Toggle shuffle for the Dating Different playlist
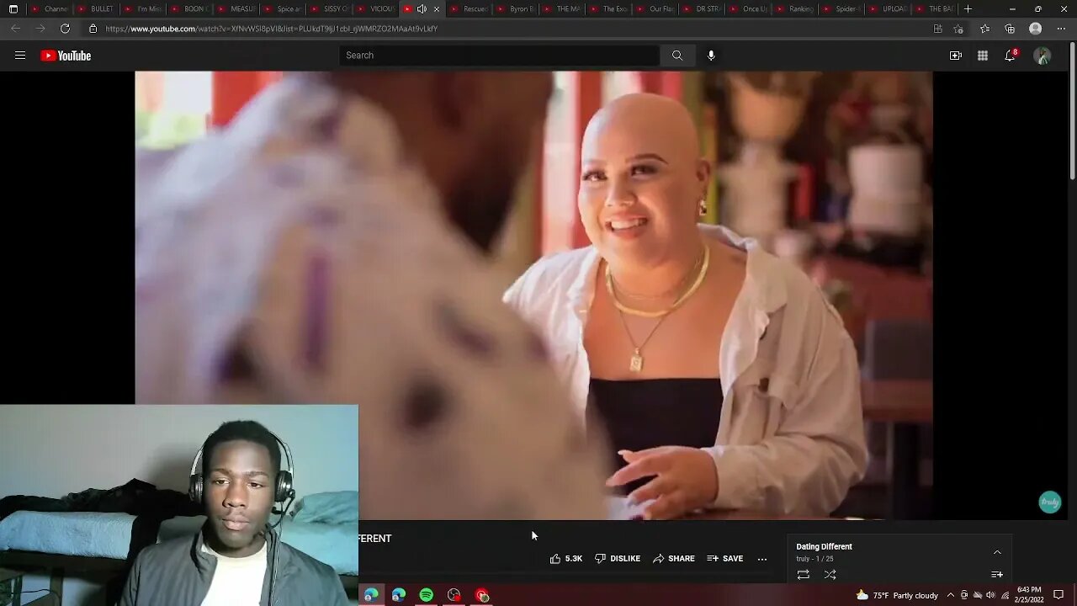Viewport: 1077px width, 606px height. pos(830,575)
